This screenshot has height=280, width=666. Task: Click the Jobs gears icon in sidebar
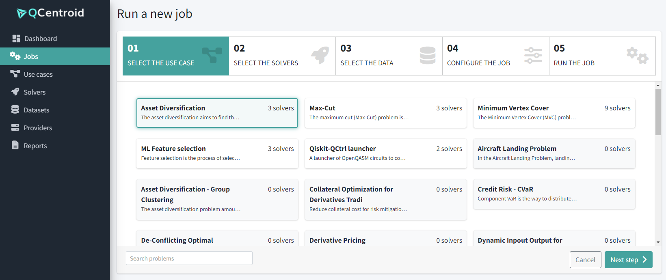point(15,56)
